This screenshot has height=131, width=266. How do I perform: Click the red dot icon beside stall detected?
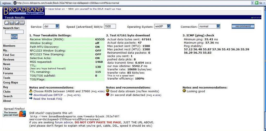point(107,95)
